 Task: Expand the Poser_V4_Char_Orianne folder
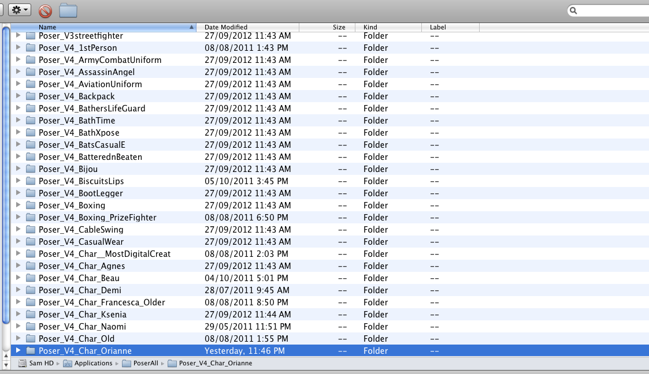pos(18,350)
